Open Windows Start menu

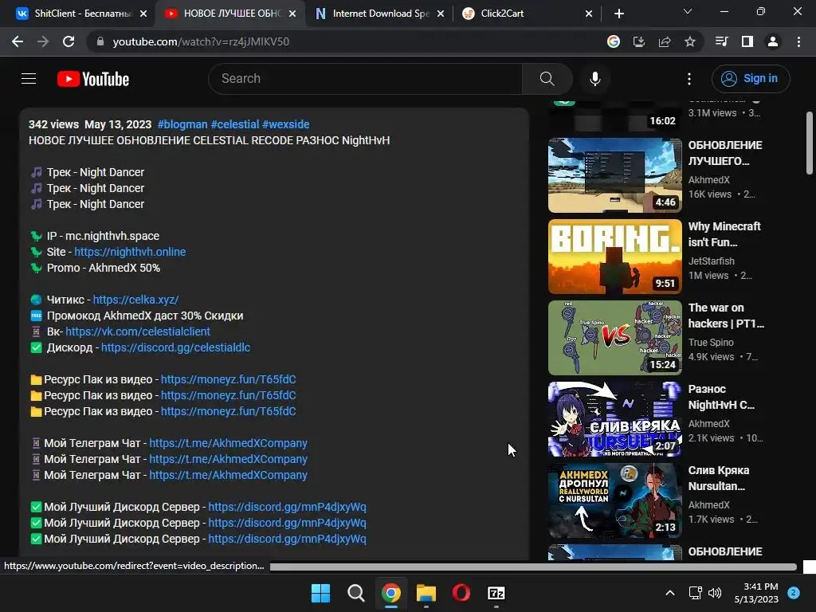pyautogui.click(x=320, y=593)
